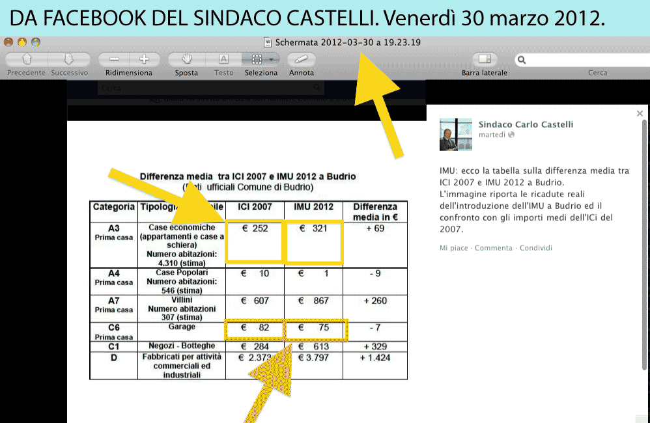Click the - 9 difference cell
The image size is (650, 423).
[x=375, y=281]
